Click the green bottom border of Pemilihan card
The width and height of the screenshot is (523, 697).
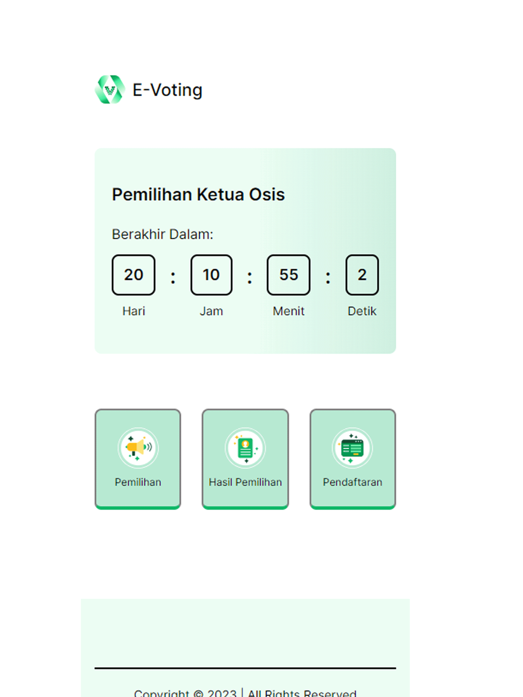tap(138, 507)
